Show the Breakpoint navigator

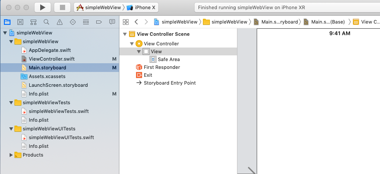click(x=99, y=22)
